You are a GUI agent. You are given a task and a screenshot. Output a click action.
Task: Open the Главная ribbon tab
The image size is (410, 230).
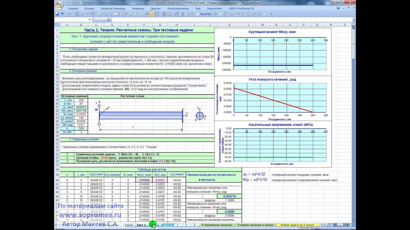click(73, 9)
